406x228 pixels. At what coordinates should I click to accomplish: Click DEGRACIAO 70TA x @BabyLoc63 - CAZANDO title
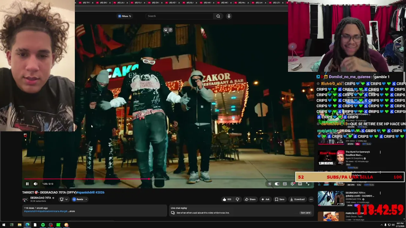(x=360, y=194)
